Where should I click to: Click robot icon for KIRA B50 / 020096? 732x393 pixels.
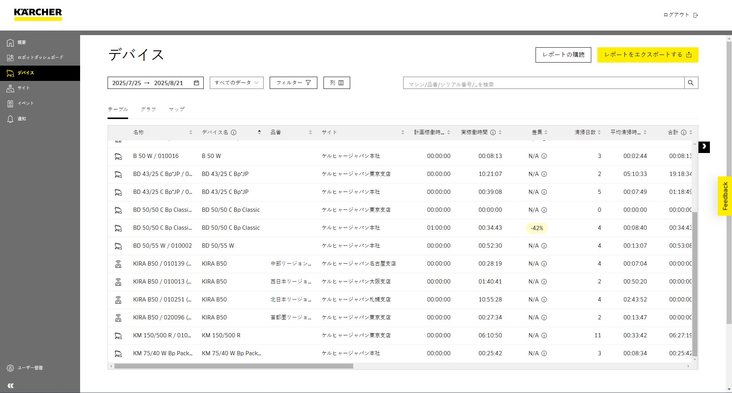118,318
